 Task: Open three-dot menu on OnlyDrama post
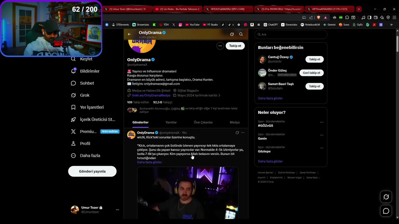coord(243,133)
